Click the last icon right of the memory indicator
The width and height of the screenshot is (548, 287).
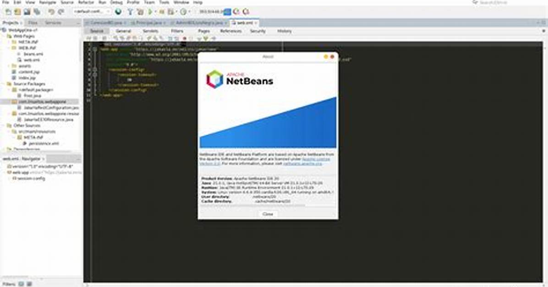click(x=246, y=11)
